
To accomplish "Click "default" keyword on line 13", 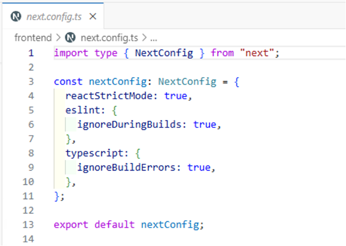I will pyautogui.click(x=114, y=225).
